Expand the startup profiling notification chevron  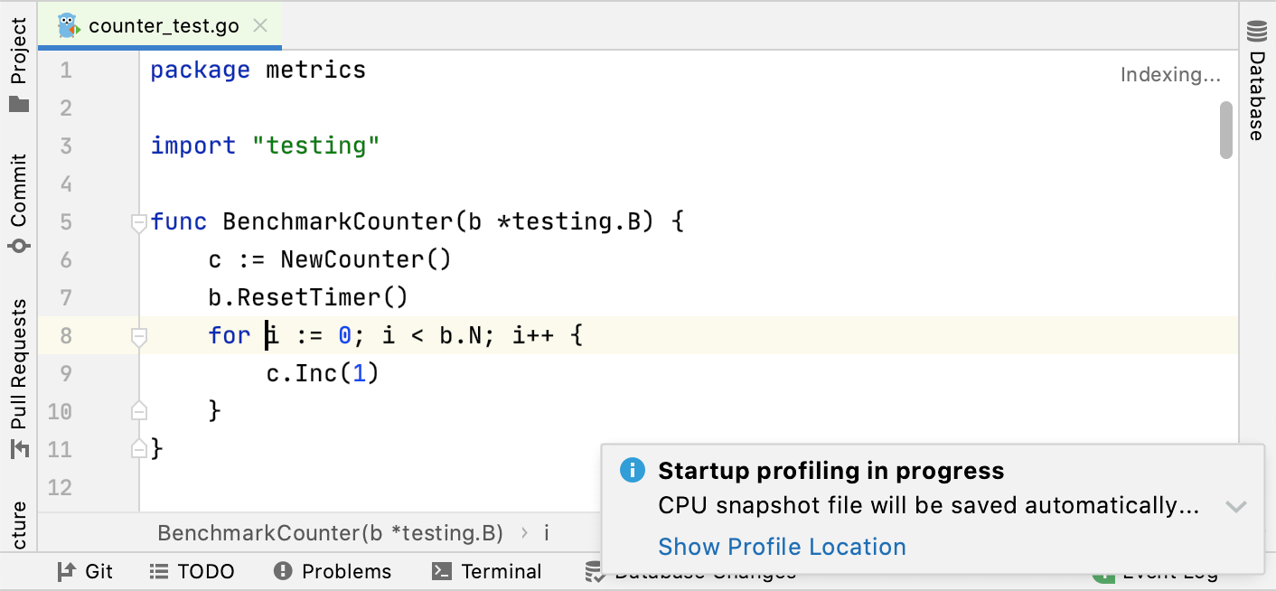coord(1235,506)
